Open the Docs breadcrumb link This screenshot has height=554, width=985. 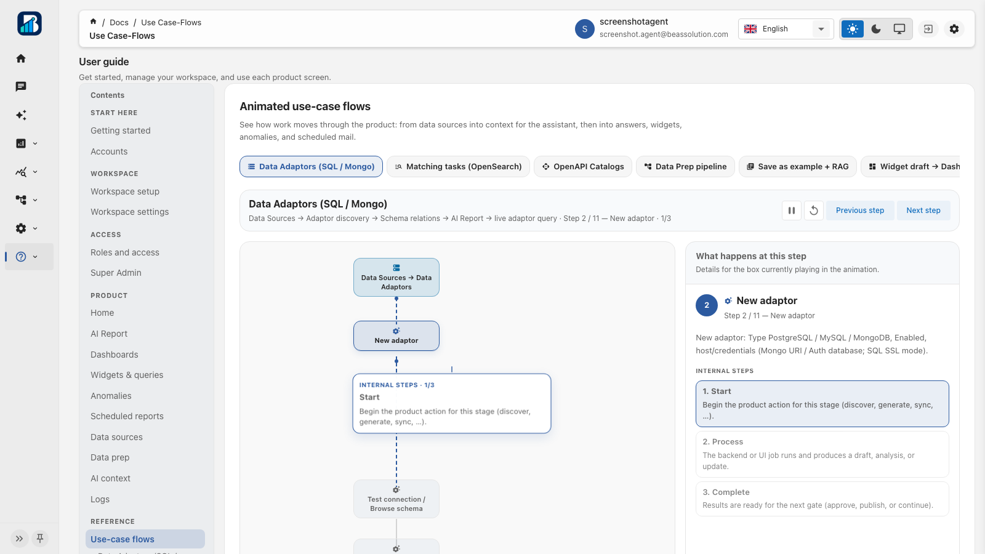119,22
